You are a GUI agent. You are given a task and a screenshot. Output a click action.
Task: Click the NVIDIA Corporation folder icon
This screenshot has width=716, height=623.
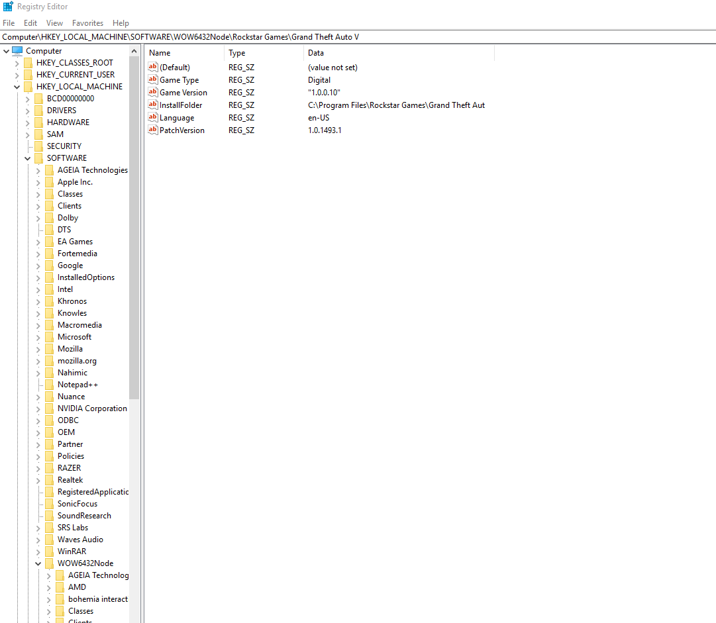click(x=49, y=408)
